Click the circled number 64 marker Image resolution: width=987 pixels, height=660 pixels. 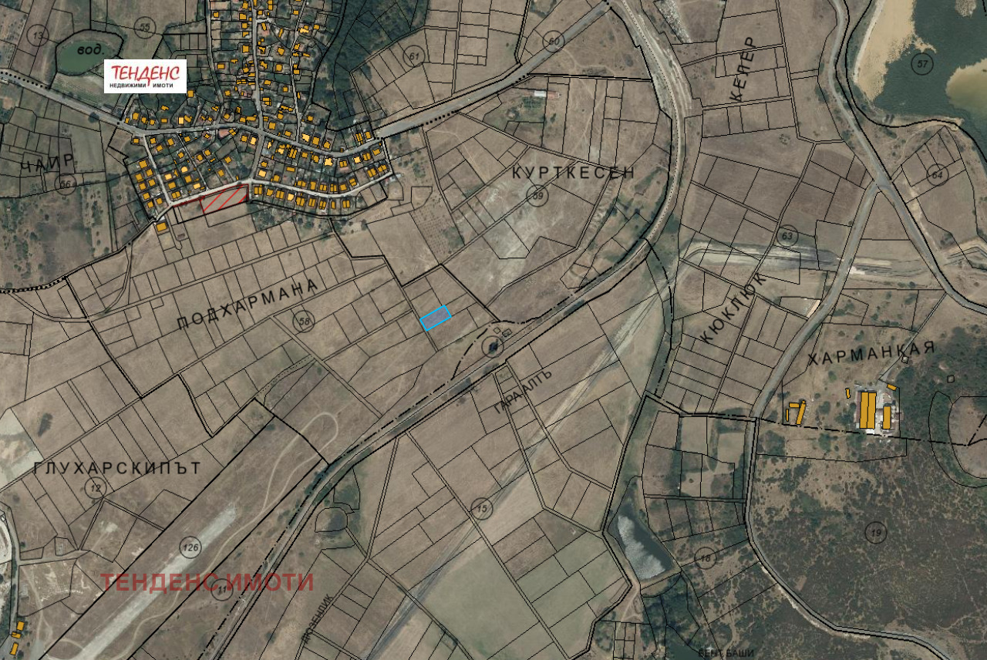pyautogui.click(x=937, y=174)
